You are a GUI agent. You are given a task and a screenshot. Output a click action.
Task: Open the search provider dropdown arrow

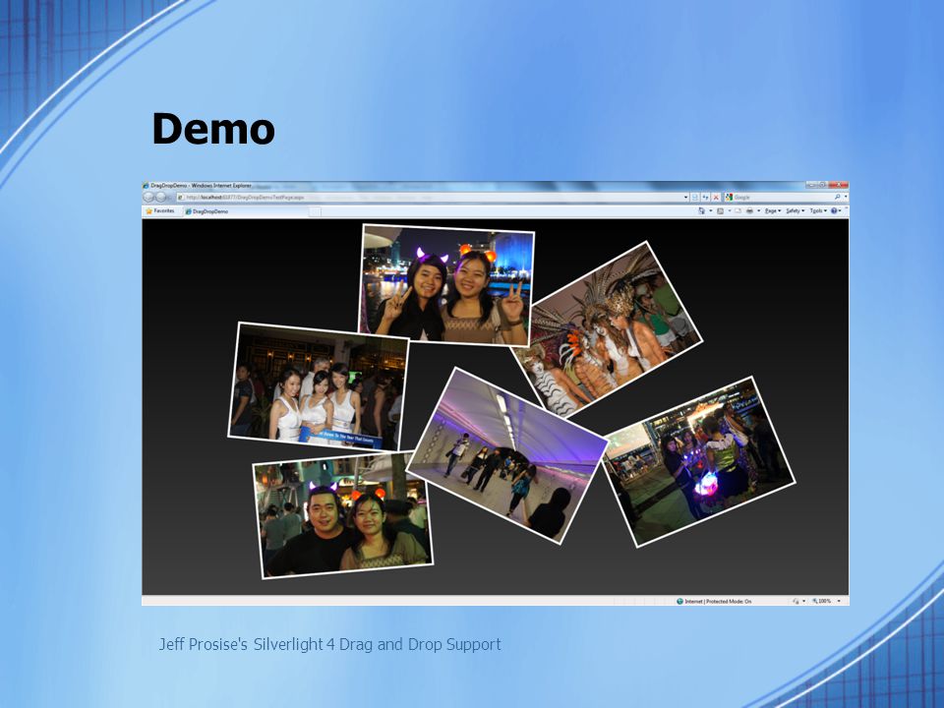click(x=846, y=197)
